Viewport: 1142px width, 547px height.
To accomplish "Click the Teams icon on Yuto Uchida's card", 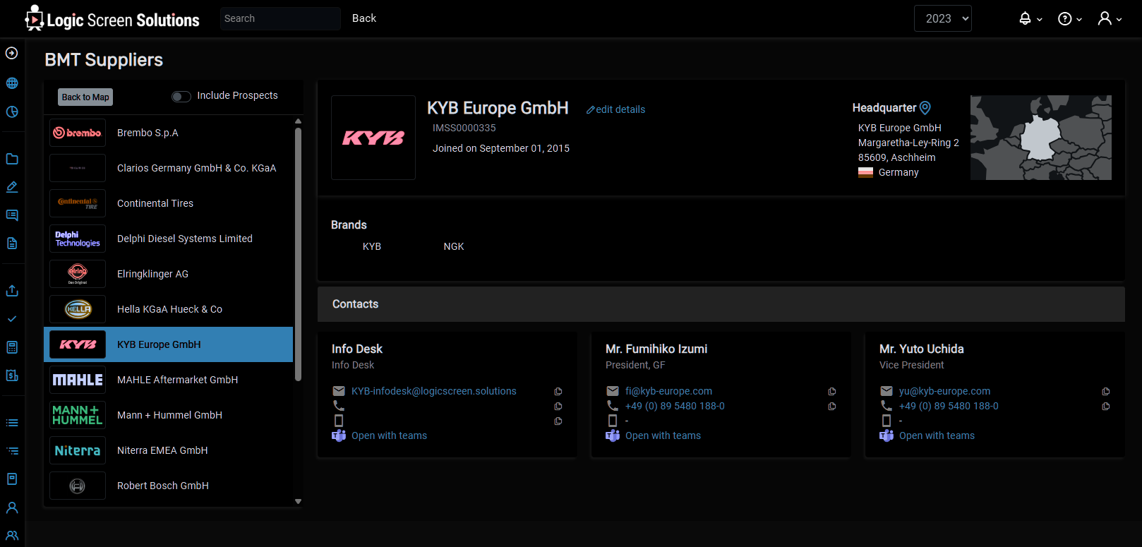I will click(886, 435).
